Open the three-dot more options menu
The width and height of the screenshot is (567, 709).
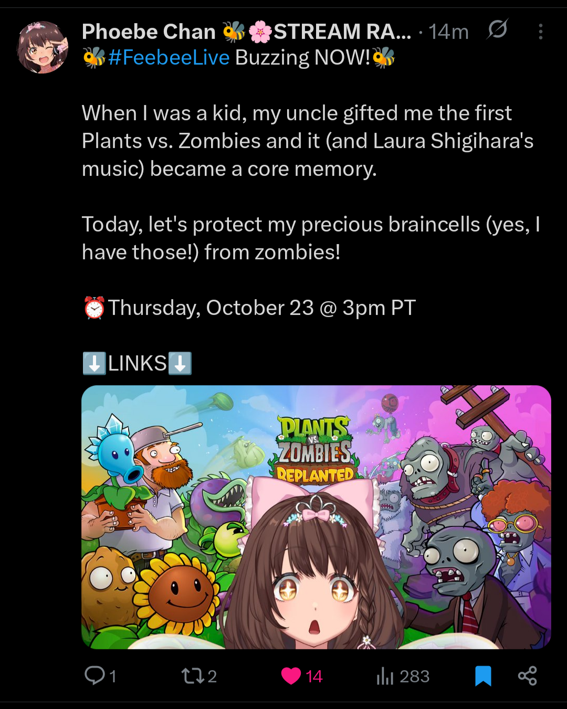click(540, 32)
